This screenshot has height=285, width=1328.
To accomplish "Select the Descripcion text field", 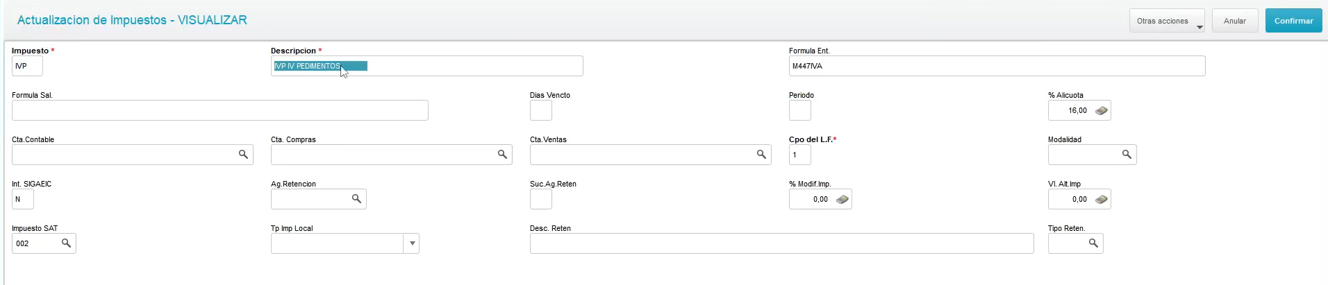I will click(x=427, y=66).
